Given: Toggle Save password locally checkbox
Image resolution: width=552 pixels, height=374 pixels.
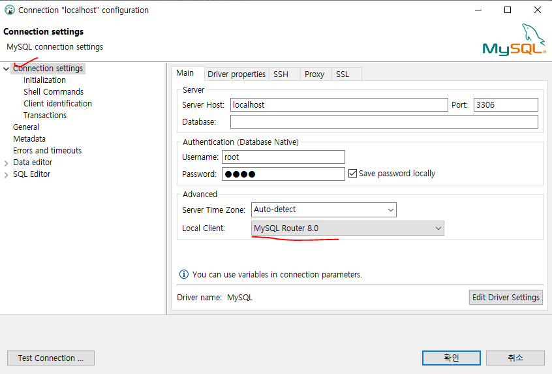Looking at the screenshot, I should pyautogui.click(x=352, y=173).
